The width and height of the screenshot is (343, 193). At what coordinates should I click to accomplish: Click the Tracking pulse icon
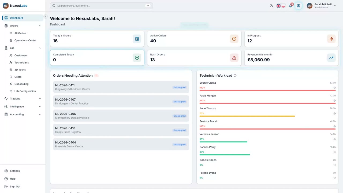[6, 99]
